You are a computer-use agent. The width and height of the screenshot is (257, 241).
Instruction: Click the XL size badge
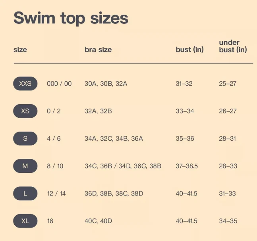[25, 221]
